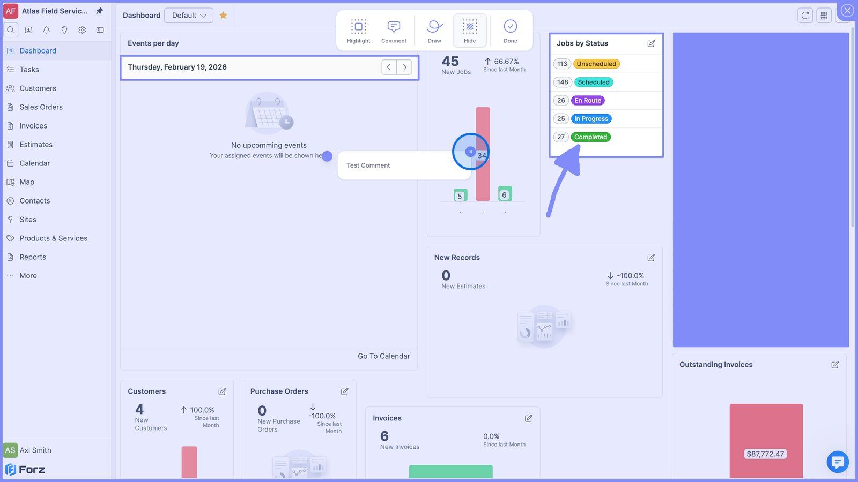Open settings gear in sidebar header

82,30
